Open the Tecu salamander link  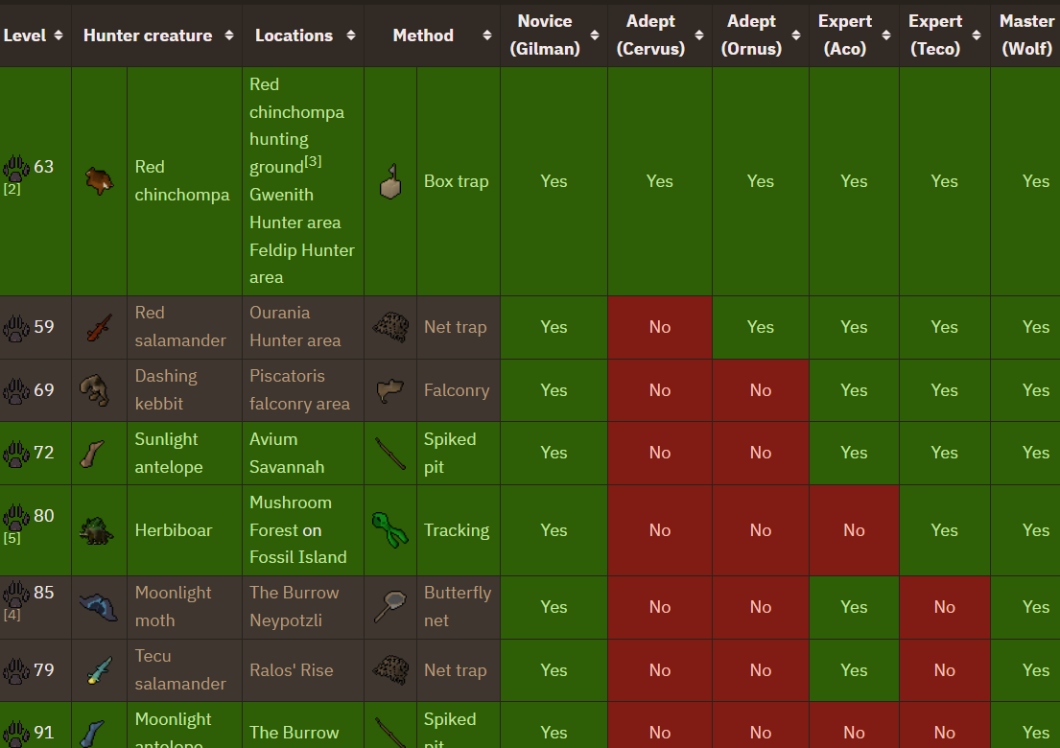(x=179, y=669)
